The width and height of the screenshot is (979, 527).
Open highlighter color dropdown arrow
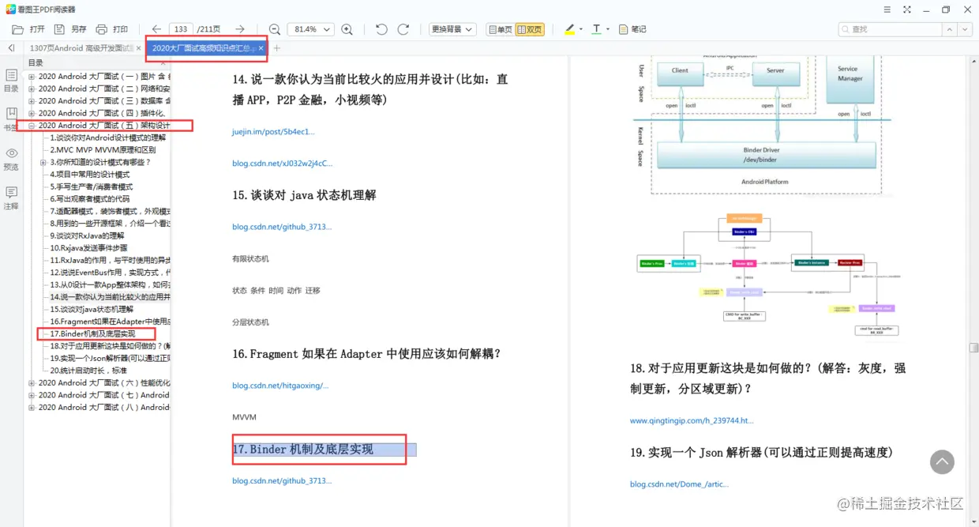click(x=581, y=29)
